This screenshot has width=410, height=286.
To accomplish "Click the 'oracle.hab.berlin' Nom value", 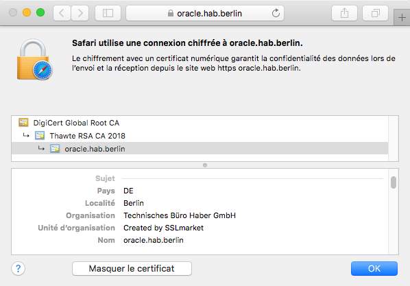I will pyautogui.click(x=154, y=240).
